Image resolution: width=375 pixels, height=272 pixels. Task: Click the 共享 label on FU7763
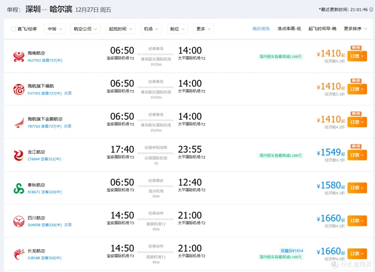[68, 93]
